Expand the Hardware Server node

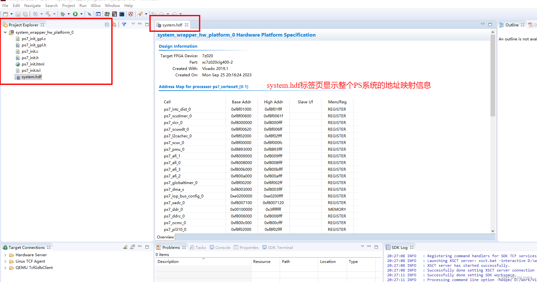[5, 255]
